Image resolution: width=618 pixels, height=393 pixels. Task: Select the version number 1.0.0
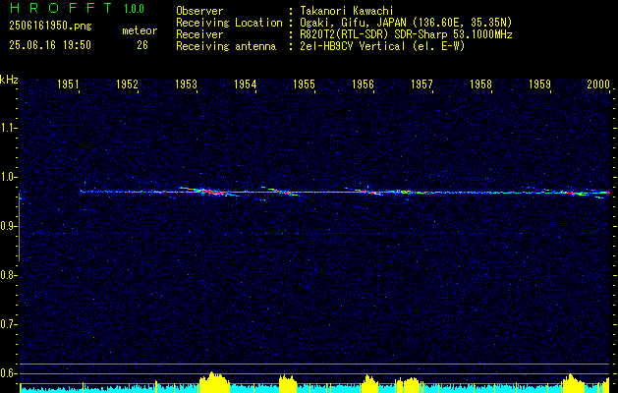tap(134, 9)
